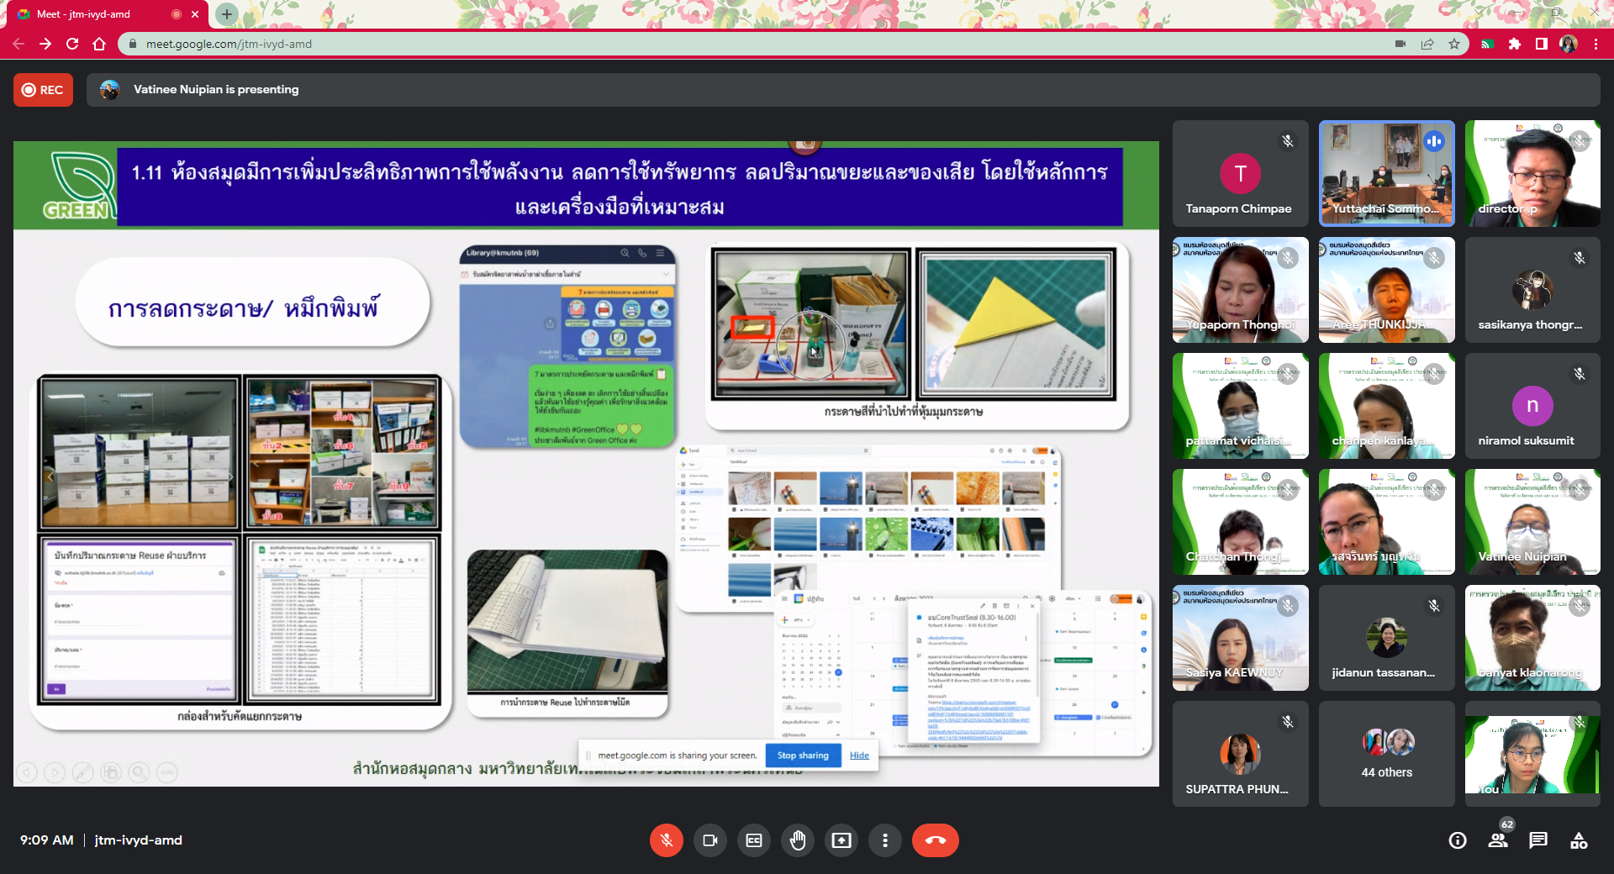Close the Meet - jtm-ivyd-amd tab
Image resolution: width=1614 pixels, height=874 pixels.
coord(195,14)
